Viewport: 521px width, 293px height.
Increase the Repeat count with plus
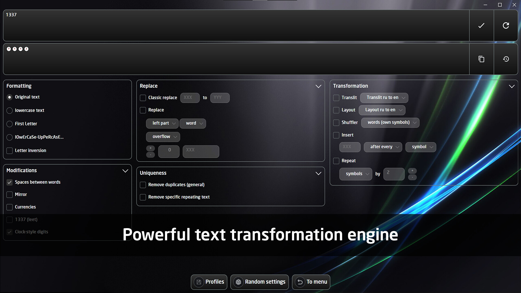tap(412, 171)
